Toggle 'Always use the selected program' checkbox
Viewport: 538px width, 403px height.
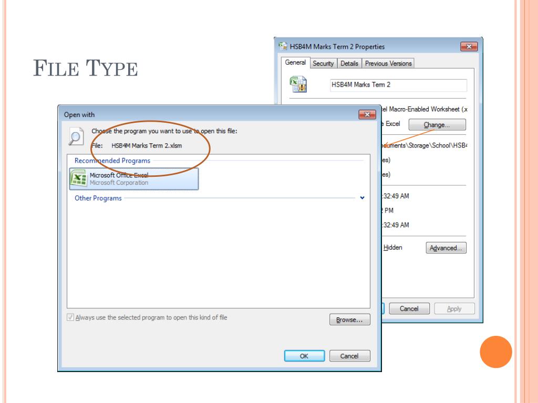coord(70,317)
